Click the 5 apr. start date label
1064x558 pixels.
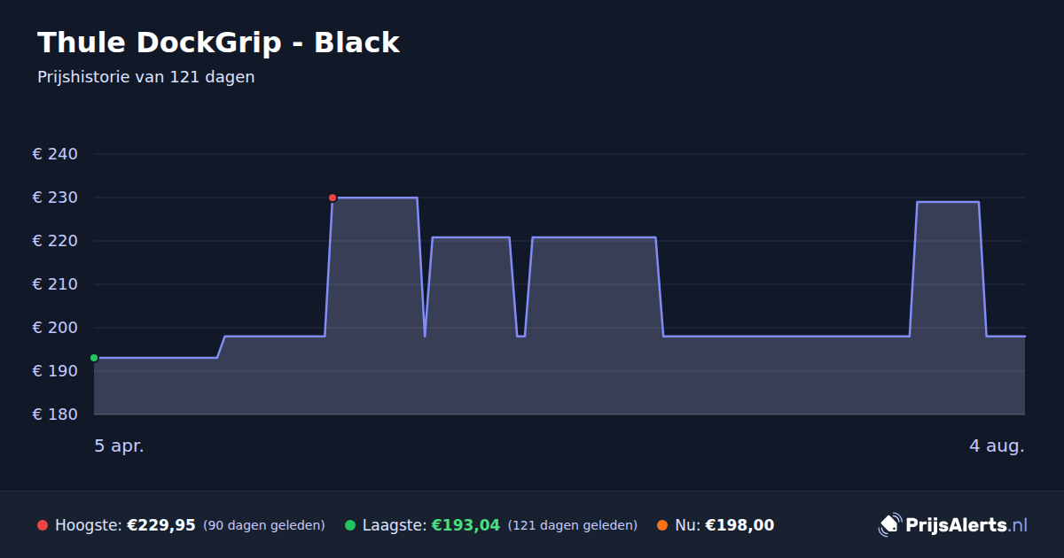(x=119, y=446)
